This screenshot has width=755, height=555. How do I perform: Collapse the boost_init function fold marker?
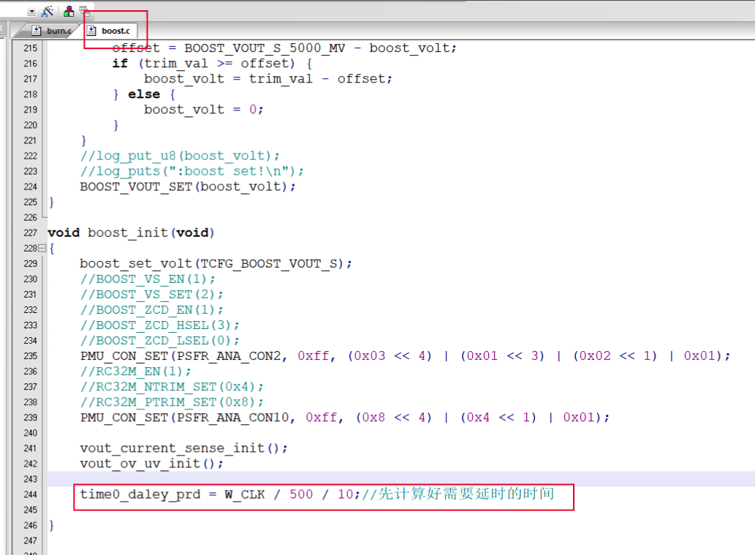[42, 248]
